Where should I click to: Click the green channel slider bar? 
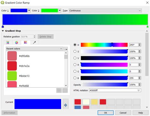click(104, 71)
